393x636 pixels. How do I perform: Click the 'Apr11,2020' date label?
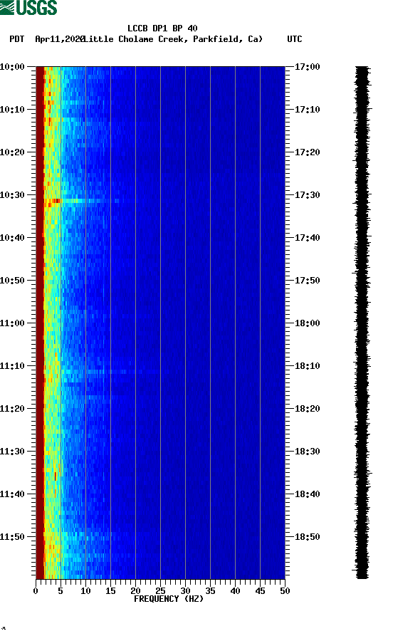tap(60, 39)
